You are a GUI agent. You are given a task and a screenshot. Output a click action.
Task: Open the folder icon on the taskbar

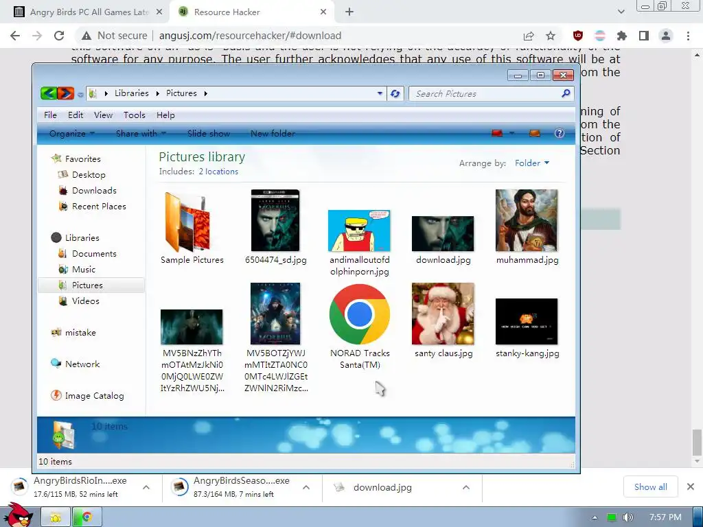coord(56,517)
